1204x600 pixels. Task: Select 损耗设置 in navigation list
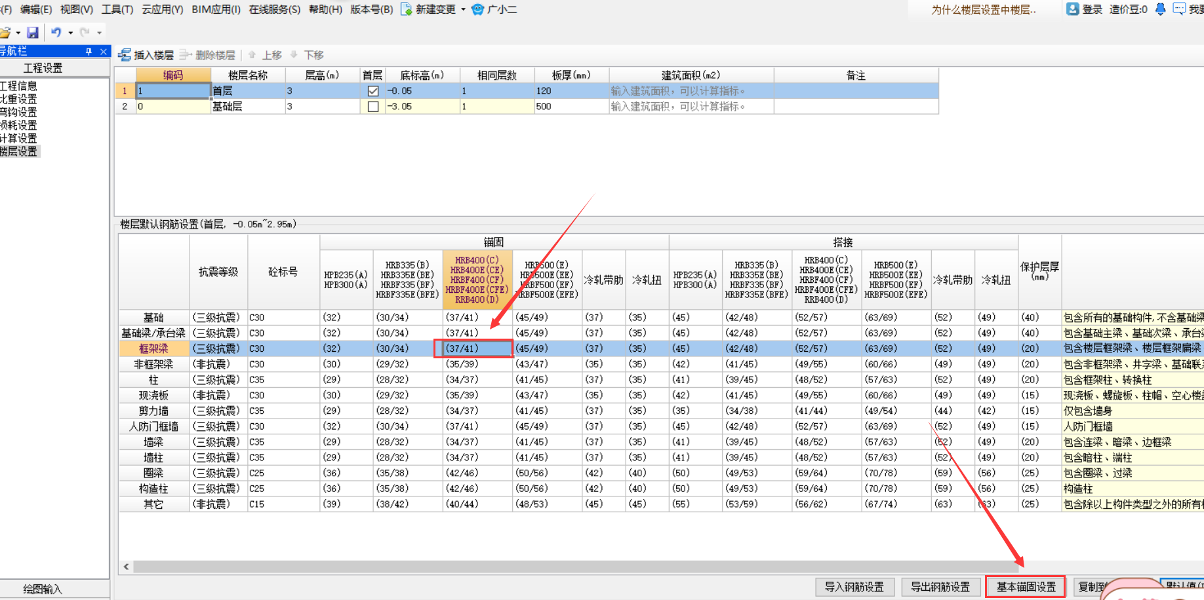18,125
